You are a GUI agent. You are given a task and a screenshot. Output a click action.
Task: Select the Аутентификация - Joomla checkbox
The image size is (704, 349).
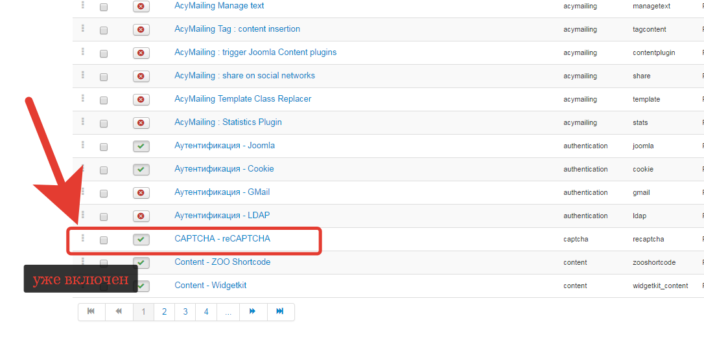[x=104, y=147]
